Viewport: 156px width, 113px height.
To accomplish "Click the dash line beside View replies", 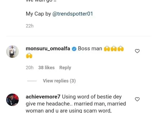I will pos(32,81).
